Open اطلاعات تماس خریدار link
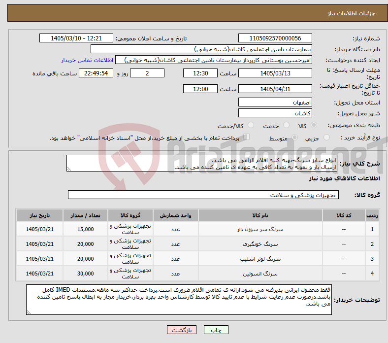Viewport: 388px width, 343px height. pos(87,60)
